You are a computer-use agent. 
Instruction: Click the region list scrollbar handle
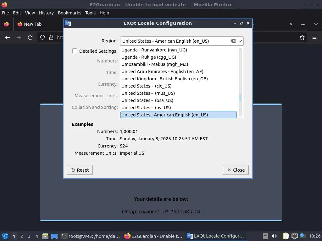tap(240, 98)
